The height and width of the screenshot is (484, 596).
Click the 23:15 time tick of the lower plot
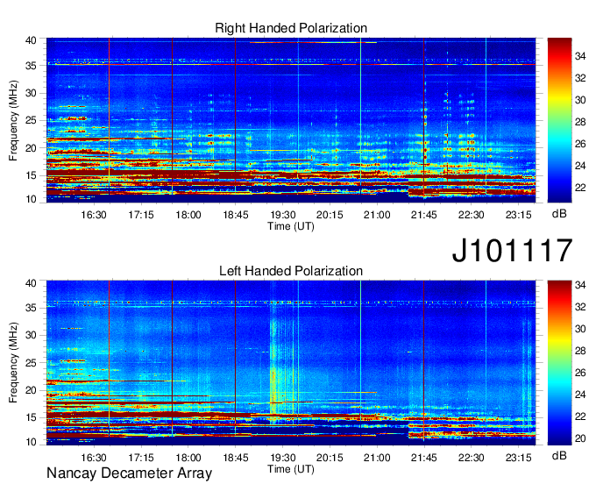coord(519,458)
